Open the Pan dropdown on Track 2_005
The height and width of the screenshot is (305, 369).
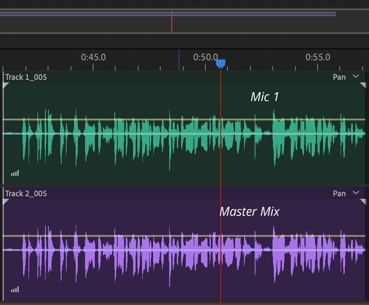point(356,193)
